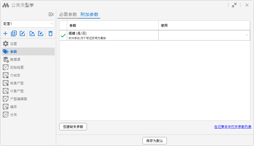The height and width of the screenshot is (146, 254).
Task: Click the duplicate configuration icon
Action: click(14, 34)
